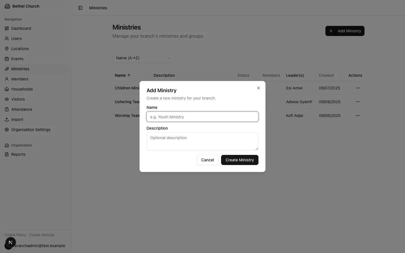Click leader name Esi Antwi
The width and height of the screenshot is (405, 253).
click(x=294, y=88)
